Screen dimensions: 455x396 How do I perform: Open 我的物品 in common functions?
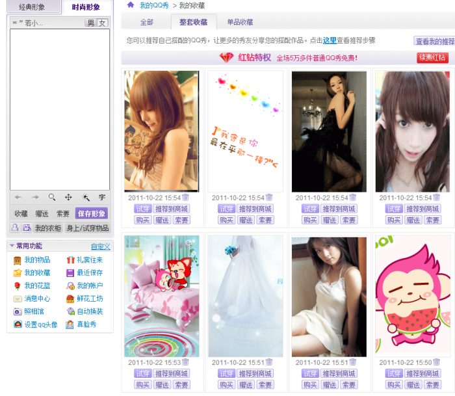point(32,260)
